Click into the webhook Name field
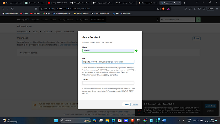The image size is (220, 124). tap(108, 51)
